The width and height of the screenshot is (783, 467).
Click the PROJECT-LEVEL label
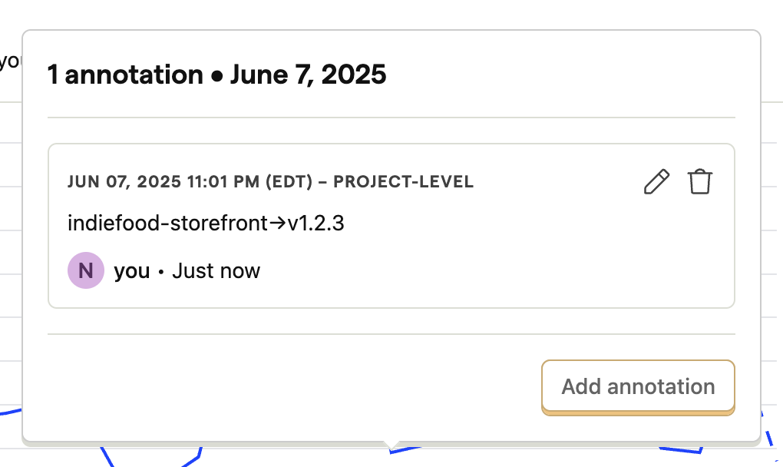point(404,182)
